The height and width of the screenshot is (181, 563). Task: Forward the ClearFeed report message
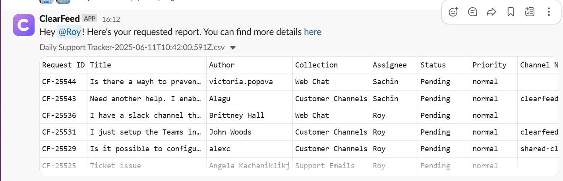[x=491, y=12]
